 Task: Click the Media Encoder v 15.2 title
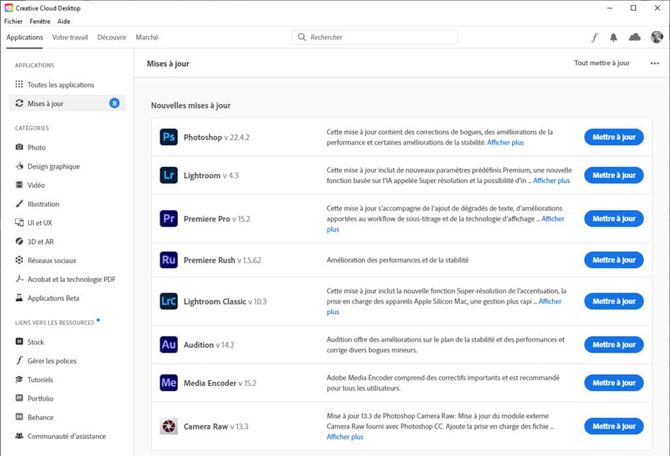220,383
